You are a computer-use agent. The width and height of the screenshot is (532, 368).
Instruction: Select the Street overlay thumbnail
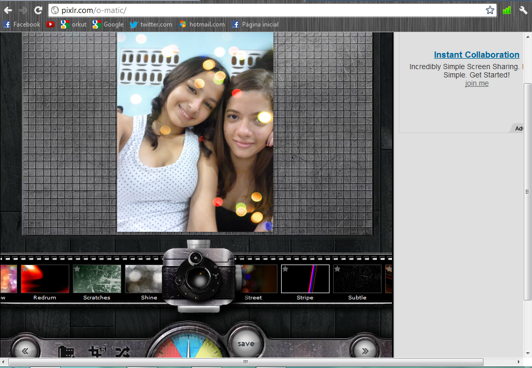pyautogui.click(x=259, y=279)
